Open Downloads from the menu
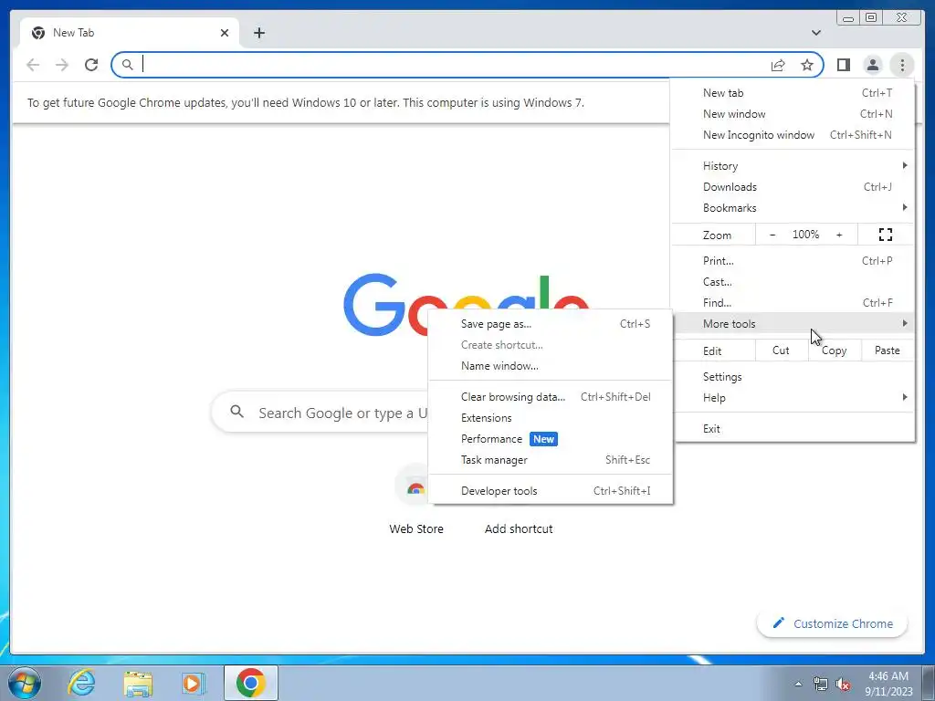The height and width of the screenshot is (701, 935). [x=793, y=186]
